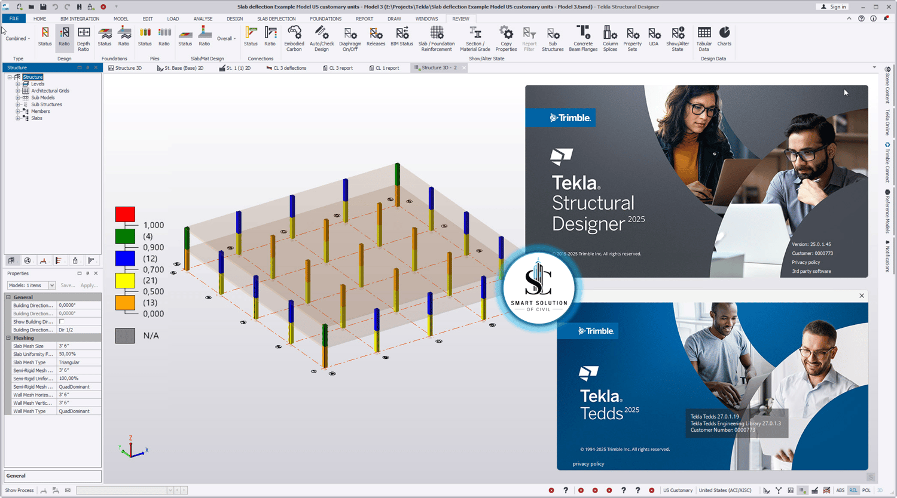Open the Concrete Beam Flanges tool
897x498 pixels.
pyautogui.click(x=583, y=39)
